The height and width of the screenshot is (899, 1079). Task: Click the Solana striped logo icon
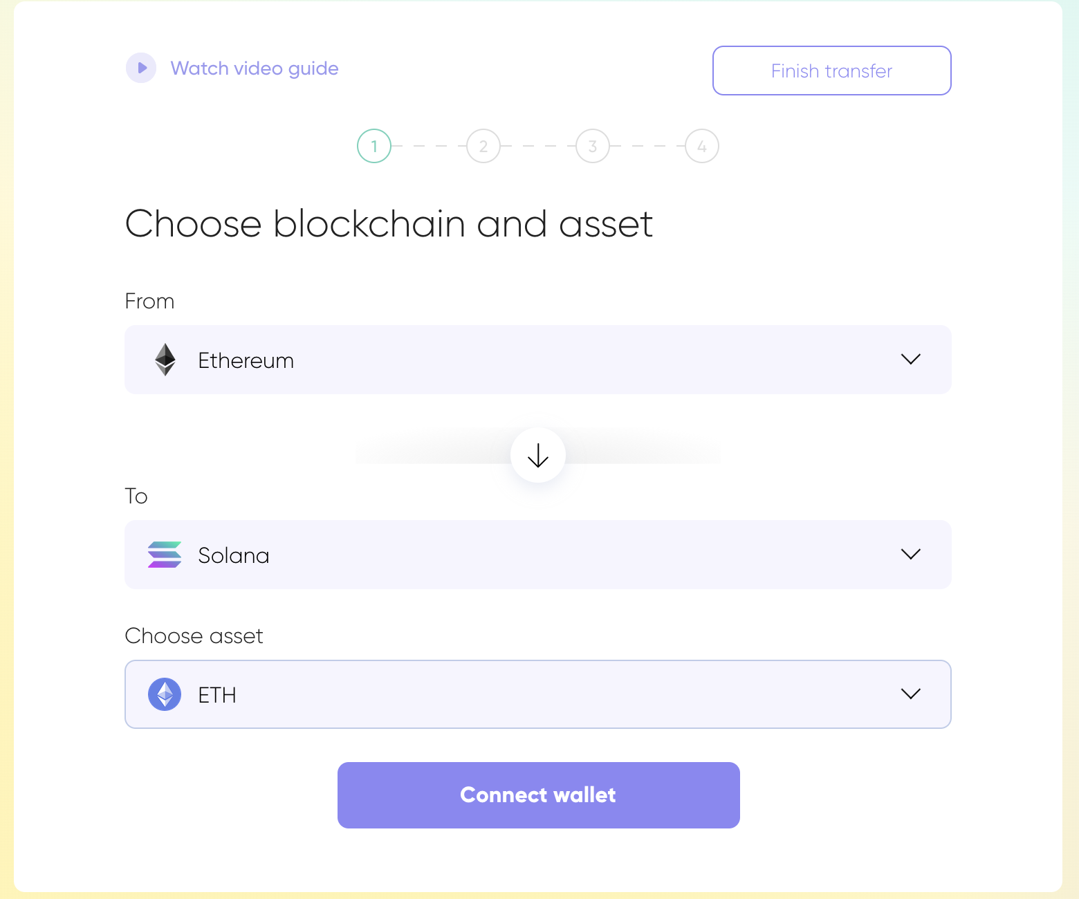click(x=165, y=555)
